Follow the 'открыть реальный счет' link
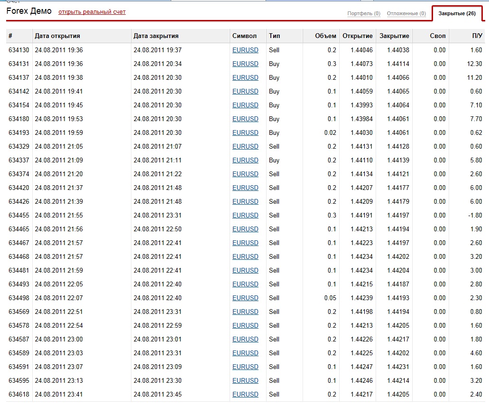 92,12
